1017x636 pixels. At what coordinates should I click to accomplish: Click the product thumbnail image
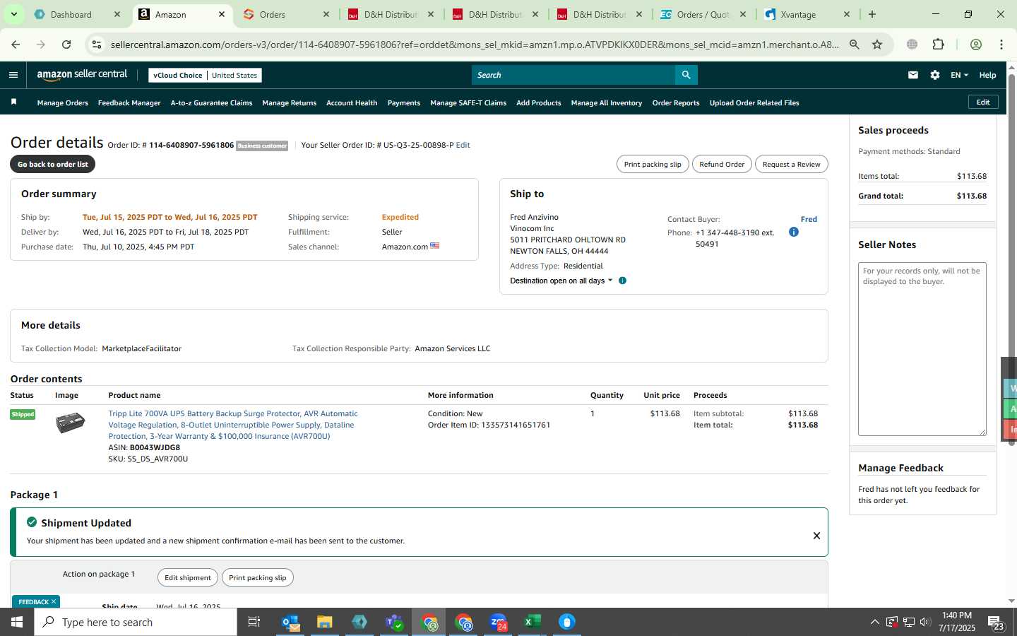tap(70, 423)
